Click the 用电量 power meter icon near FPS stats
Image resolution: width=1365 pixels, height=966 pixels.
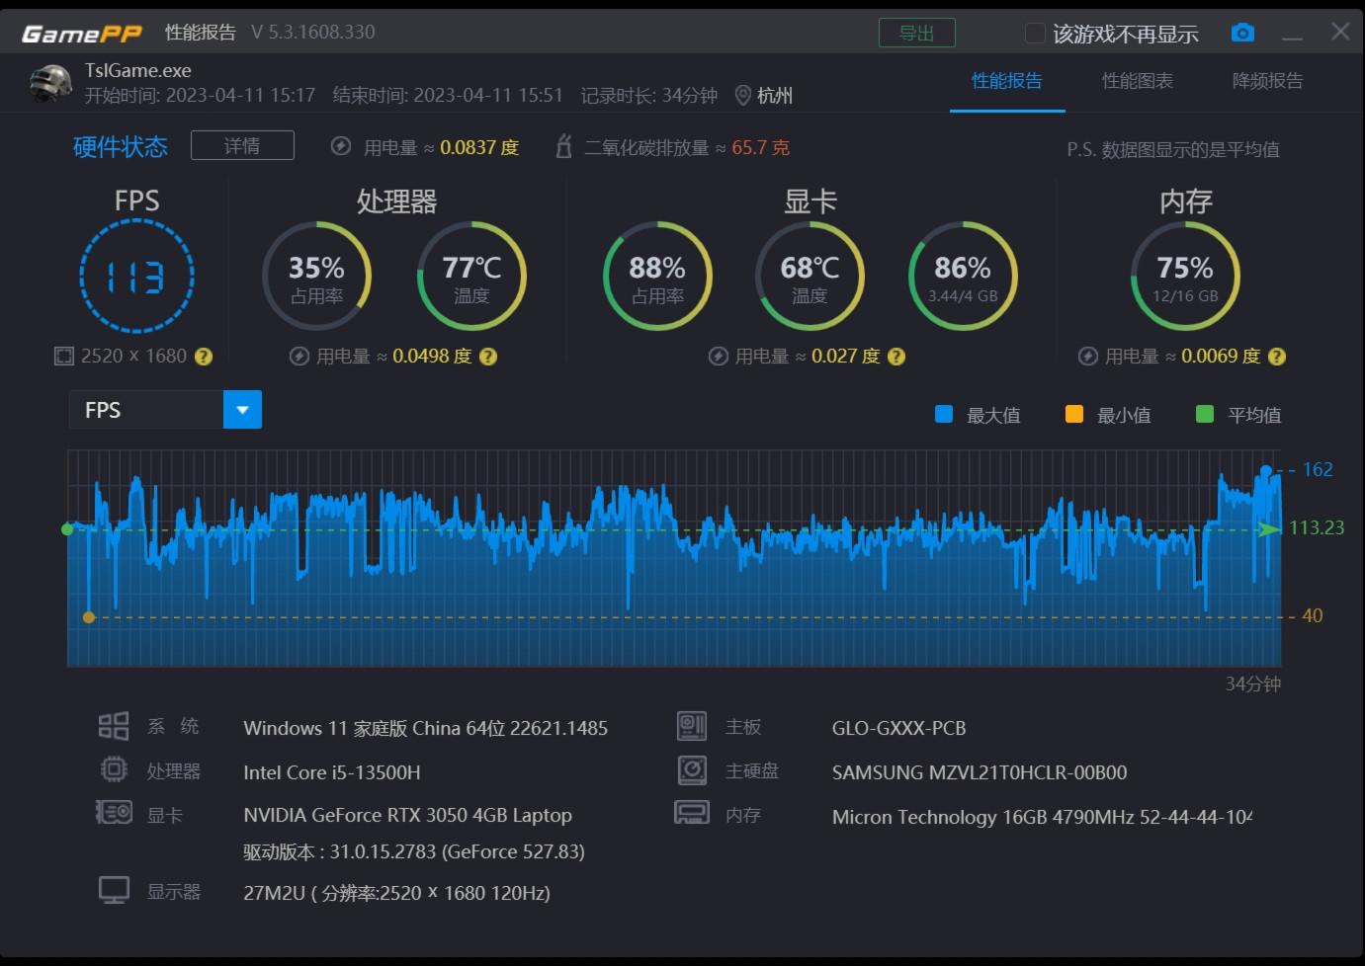coord(341,146)
